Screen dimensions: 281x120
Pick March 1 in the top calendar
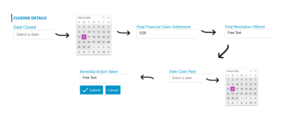coord(79,27)
